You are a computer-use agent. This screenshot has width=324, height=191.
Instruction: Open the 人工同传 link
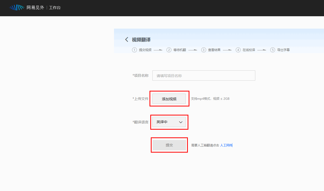(226, 145)
